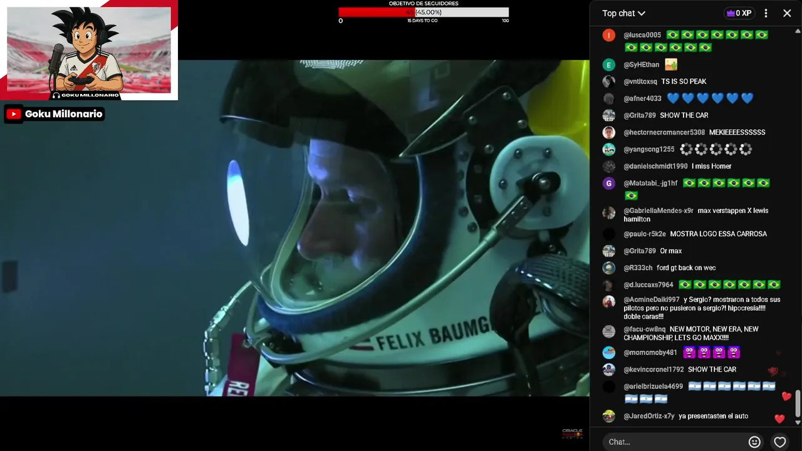The width and height of the screenshot is (802, 451).
Task: Open @d.luccaxs7964 profile avatar
Action: [x=609, y=284]
